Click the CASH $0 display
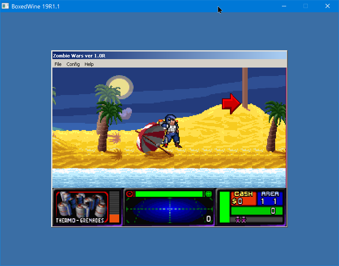 tap(243, 198)
